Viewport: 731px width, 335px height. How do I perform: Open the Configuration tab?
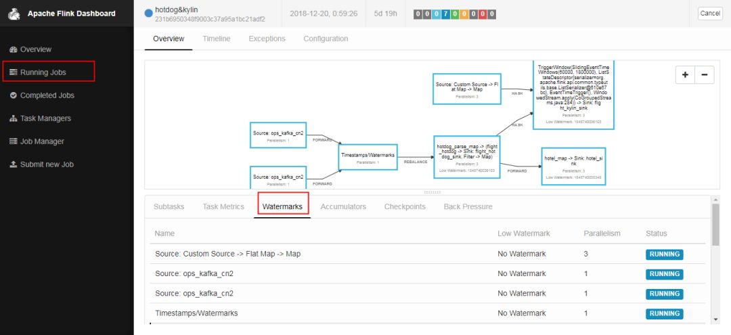pyautogui.click(x=326, y=39)
